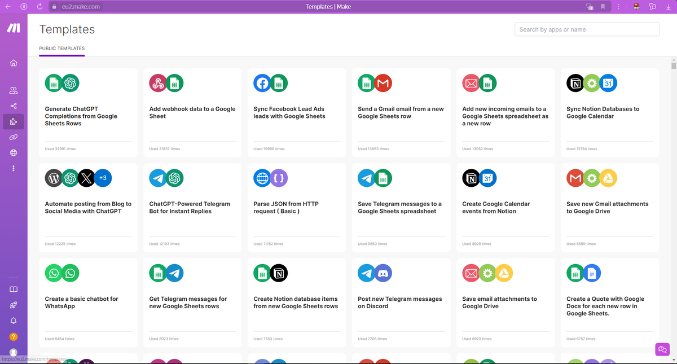677x364 pixels.
Task: Open the purple chat support widget
Action: 662,349
